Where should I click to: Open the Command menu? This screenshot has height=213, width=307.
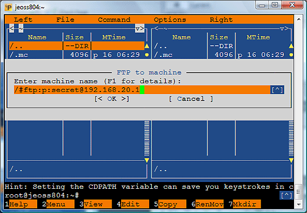click(x=114, y=19)
